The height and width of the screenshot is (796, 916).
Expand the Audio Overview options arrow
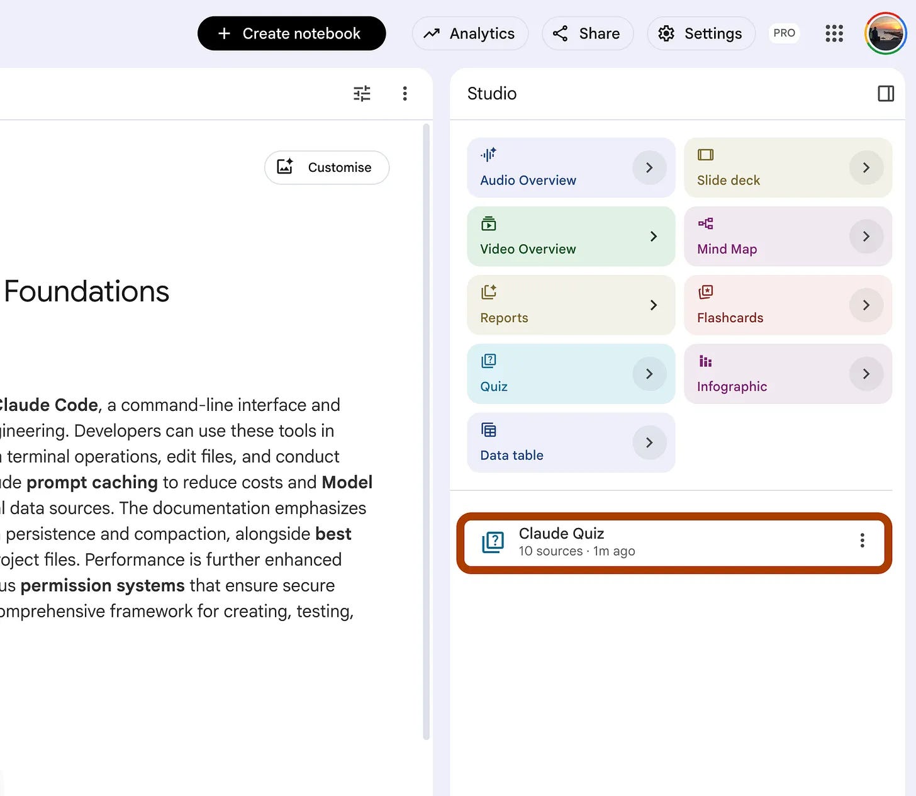pos(649,167)
